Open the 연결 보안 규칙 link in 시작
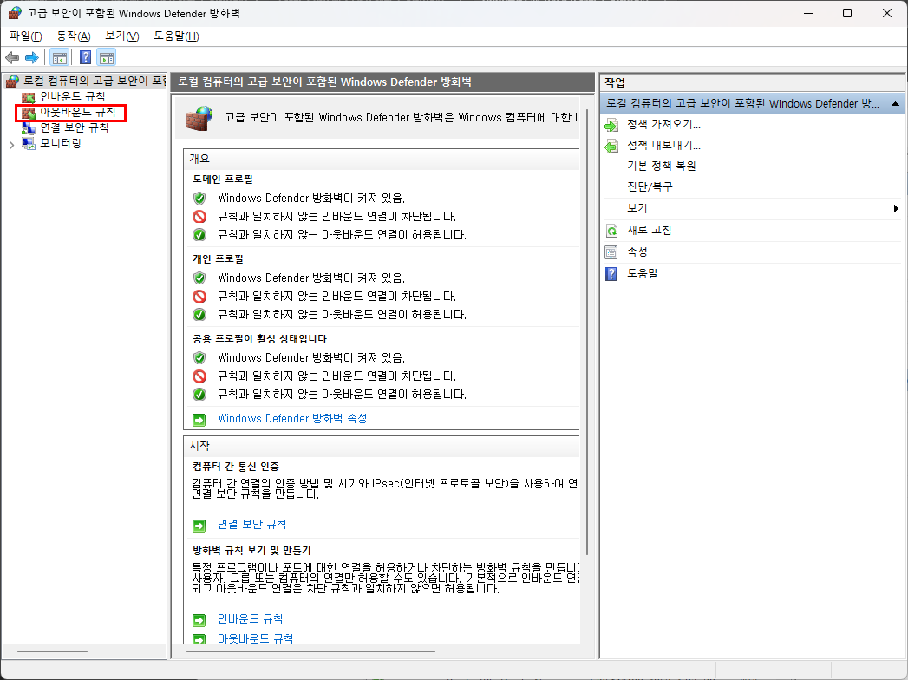This screenshot has height=680, width=908. point(251,524)
